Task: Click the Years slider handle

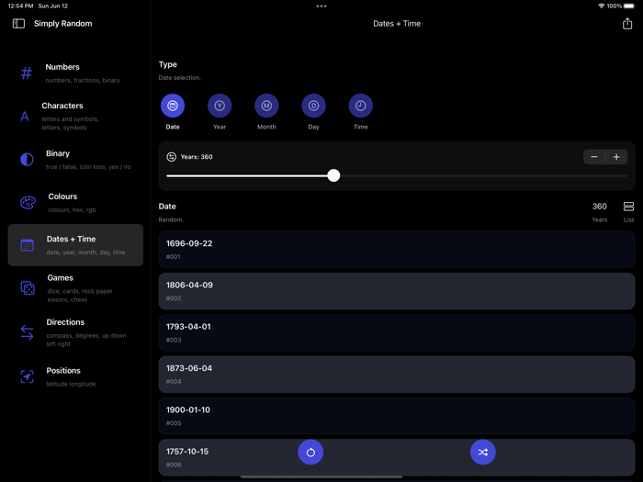Action: click(333, 175)
